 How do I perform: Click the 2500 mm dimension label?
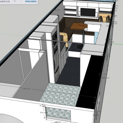click(x=26, y=89)
